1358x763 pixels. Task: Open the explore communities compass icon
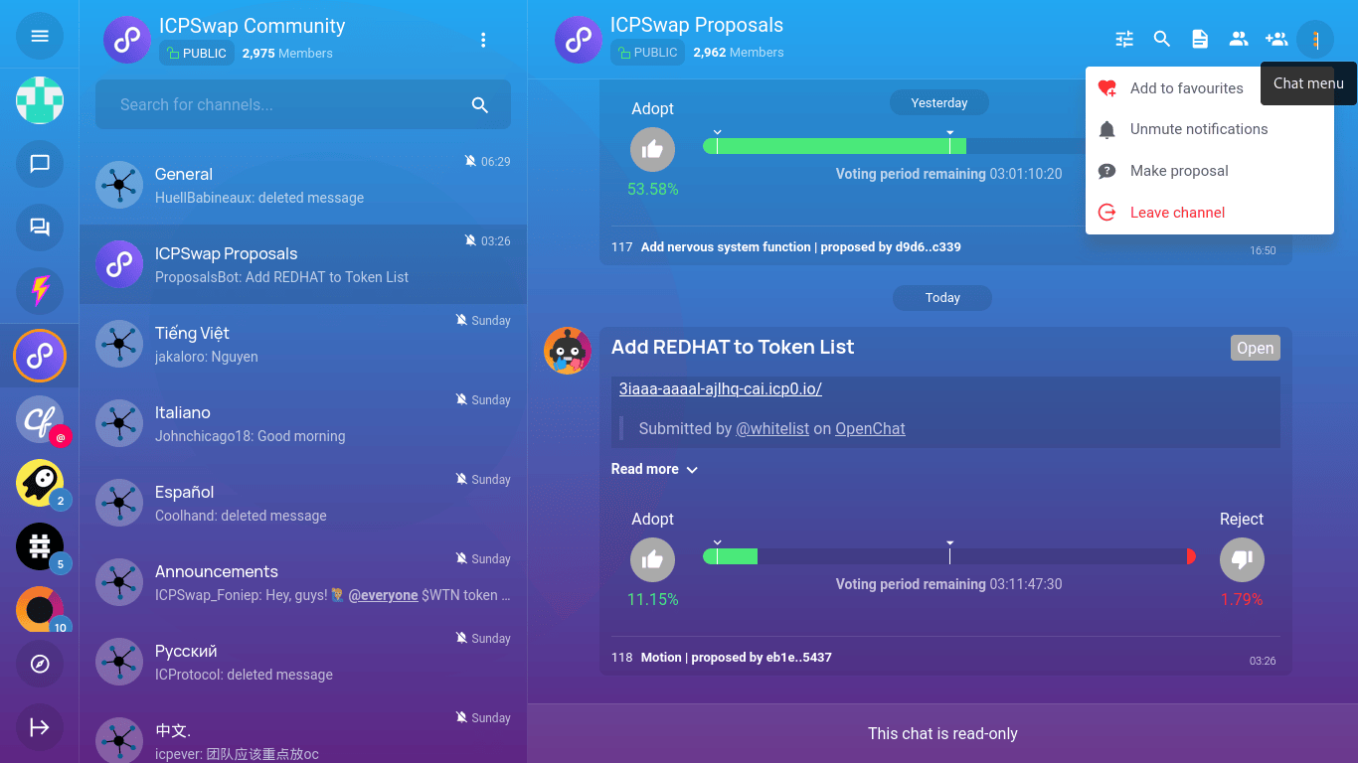click(40, 664)
